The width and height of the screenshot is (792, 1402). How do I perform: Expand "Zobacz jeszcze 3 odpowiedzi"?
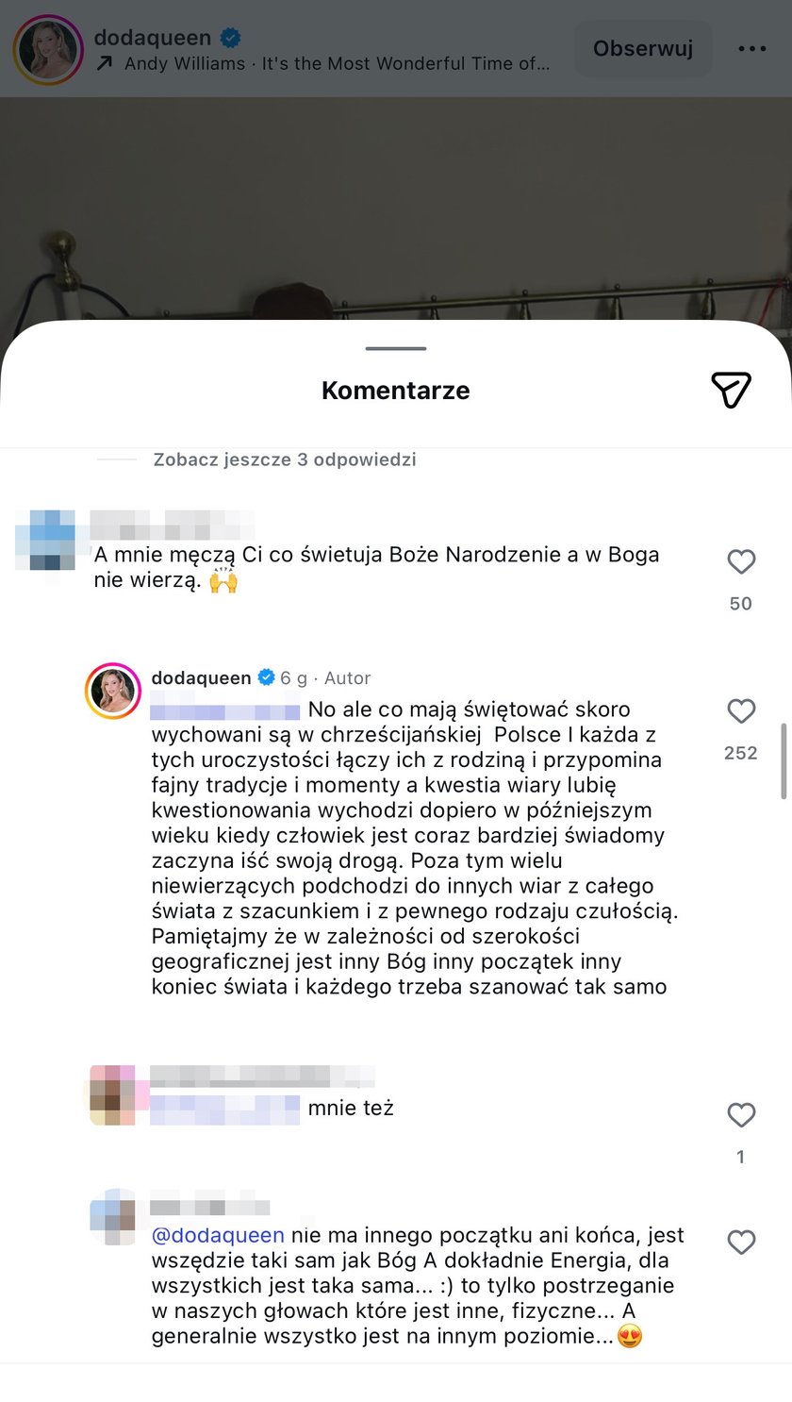285,459
